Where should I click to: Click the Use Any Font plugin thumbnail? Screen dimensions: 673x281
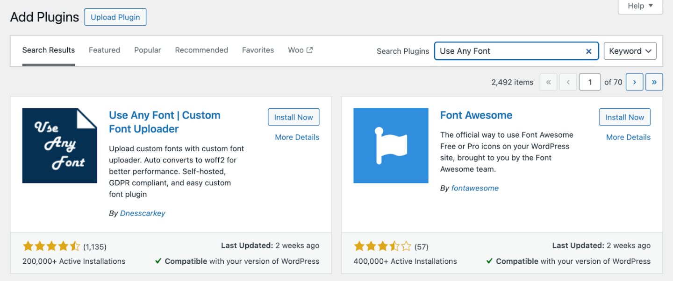click(59, 146)
